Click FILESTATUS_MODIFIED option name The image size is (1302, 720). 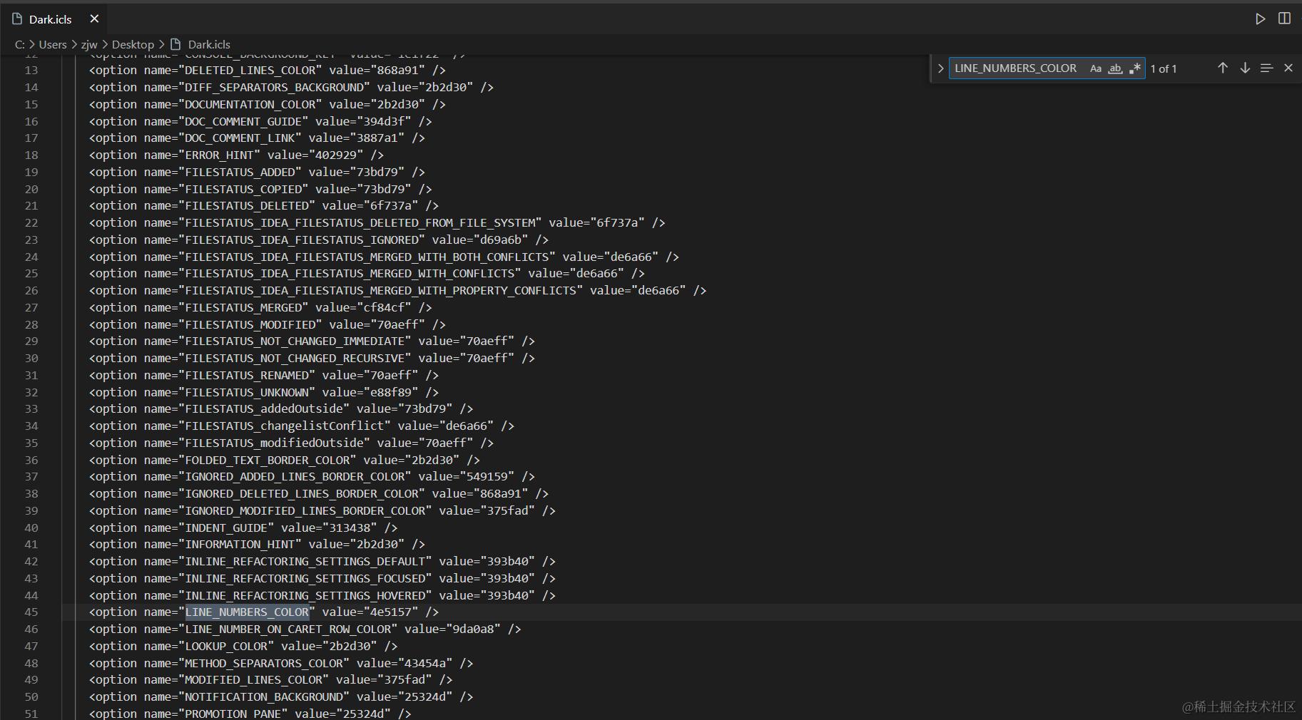[250, 324]
